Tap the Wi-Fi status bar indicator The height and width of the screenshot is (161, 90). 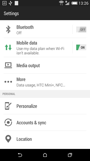[61, 3]
